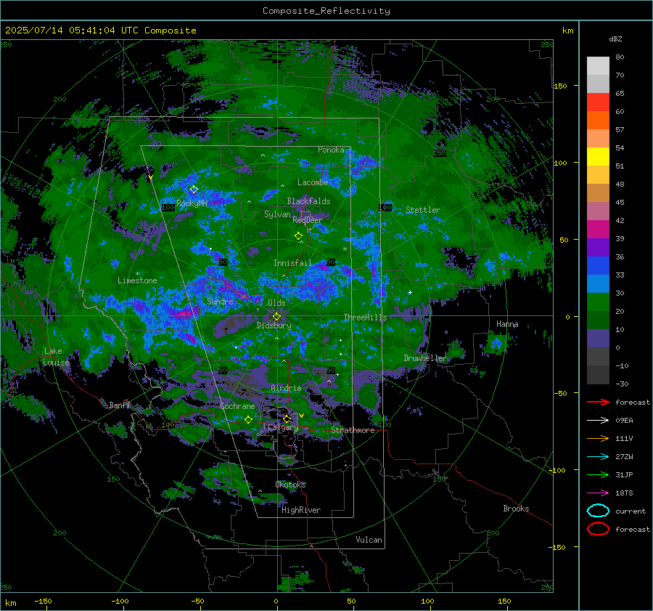Click the Vulcan city label
Screen dimensions: 653x611
click(x=369, y=540)
